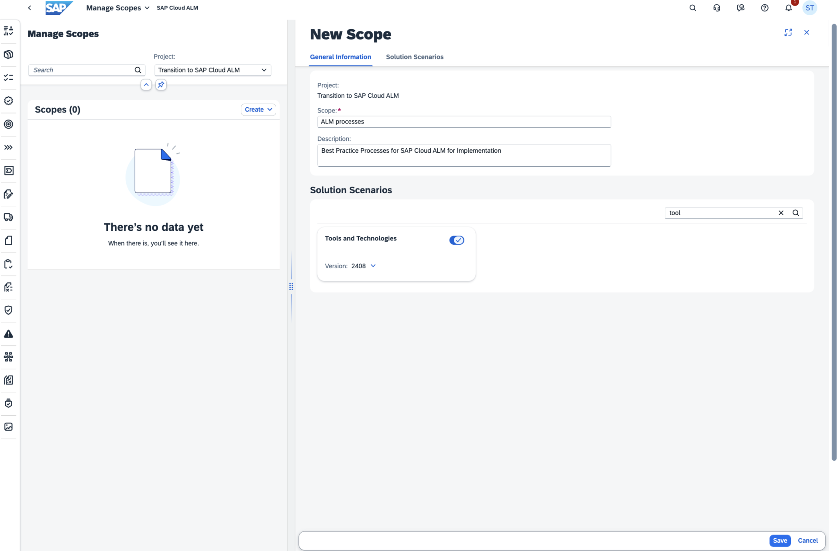838x551 pixels.
Task: Collapse the filter header with up chevron
Action: click(146, 85)
